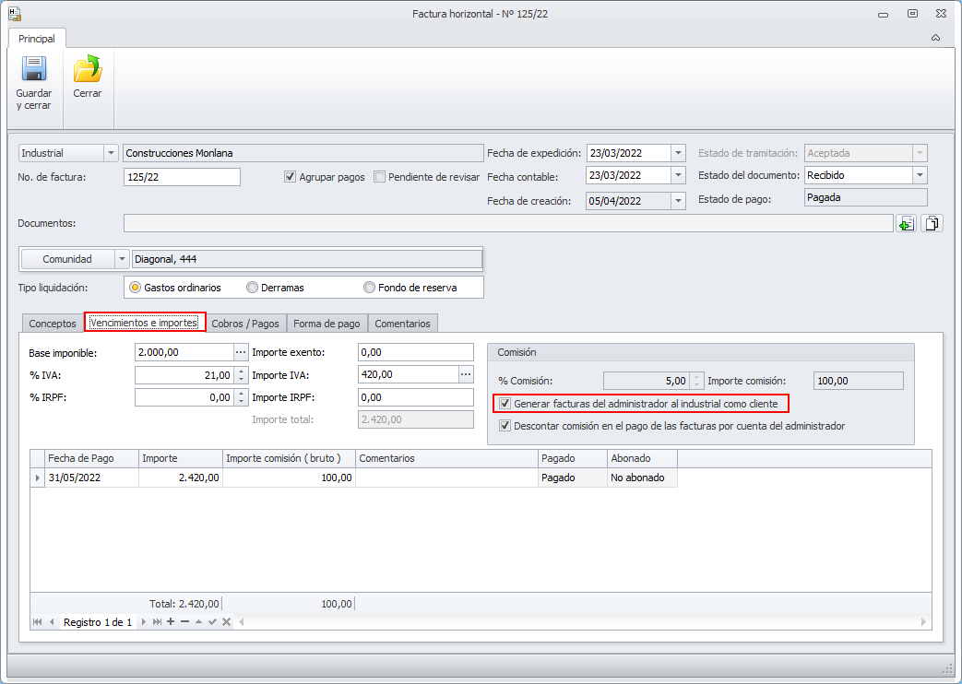Image resolution: width=962 pixels, height=684 pixels.
Task: Click the Cerrar folder icon
Action: [88, 70]
